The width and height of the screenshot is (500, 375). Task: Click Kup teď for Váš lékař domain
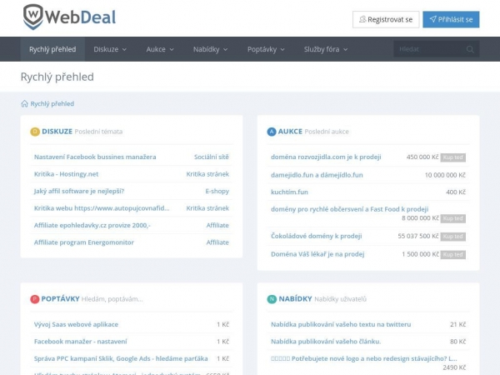(453, 255)
